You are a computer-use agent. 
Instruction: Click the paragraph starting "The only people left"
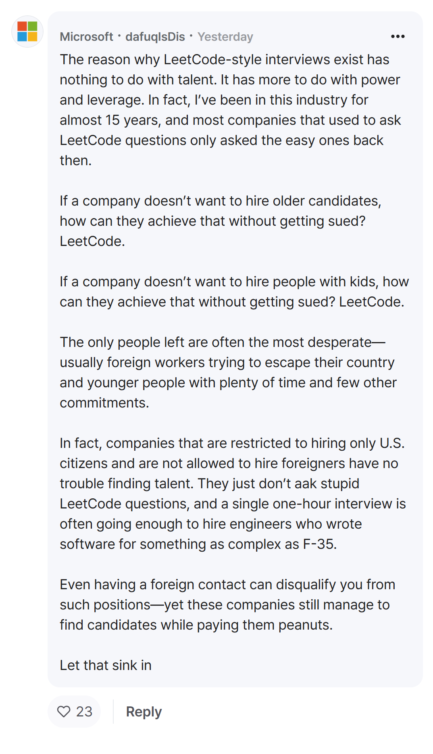coord(228,372)
